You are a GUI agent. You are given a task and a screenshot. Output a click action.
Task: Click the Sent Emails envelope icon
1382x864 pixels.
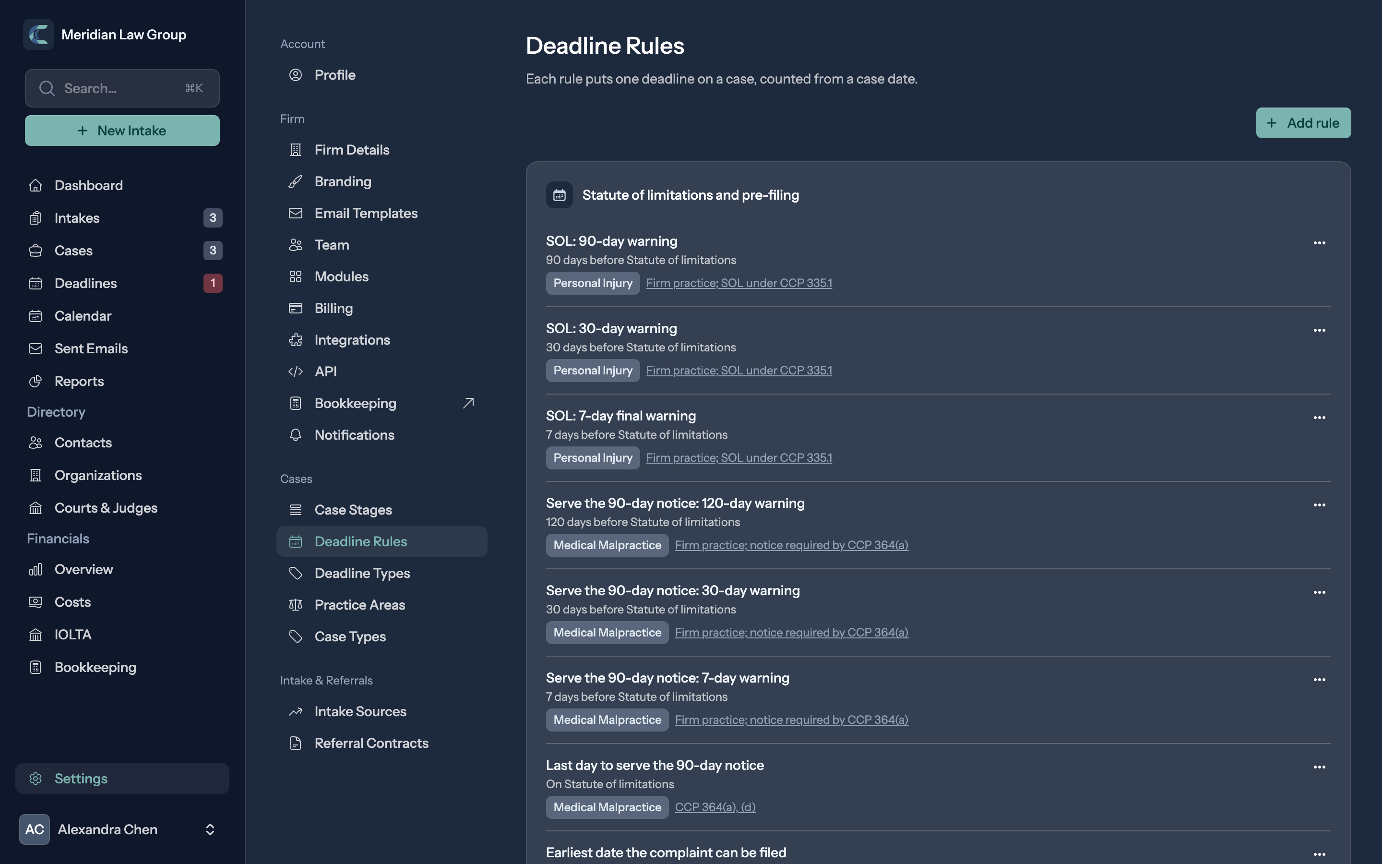pyautogui.click(x=36, y=348)
